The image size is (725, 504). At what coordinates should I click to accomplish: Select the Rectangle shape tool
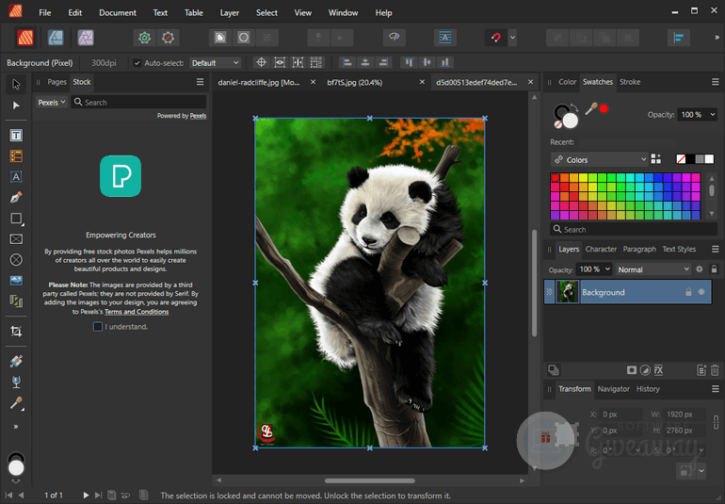click(16, 219)
